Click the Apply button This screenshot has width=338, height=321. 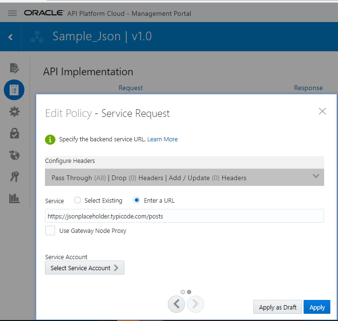(316, 307)
